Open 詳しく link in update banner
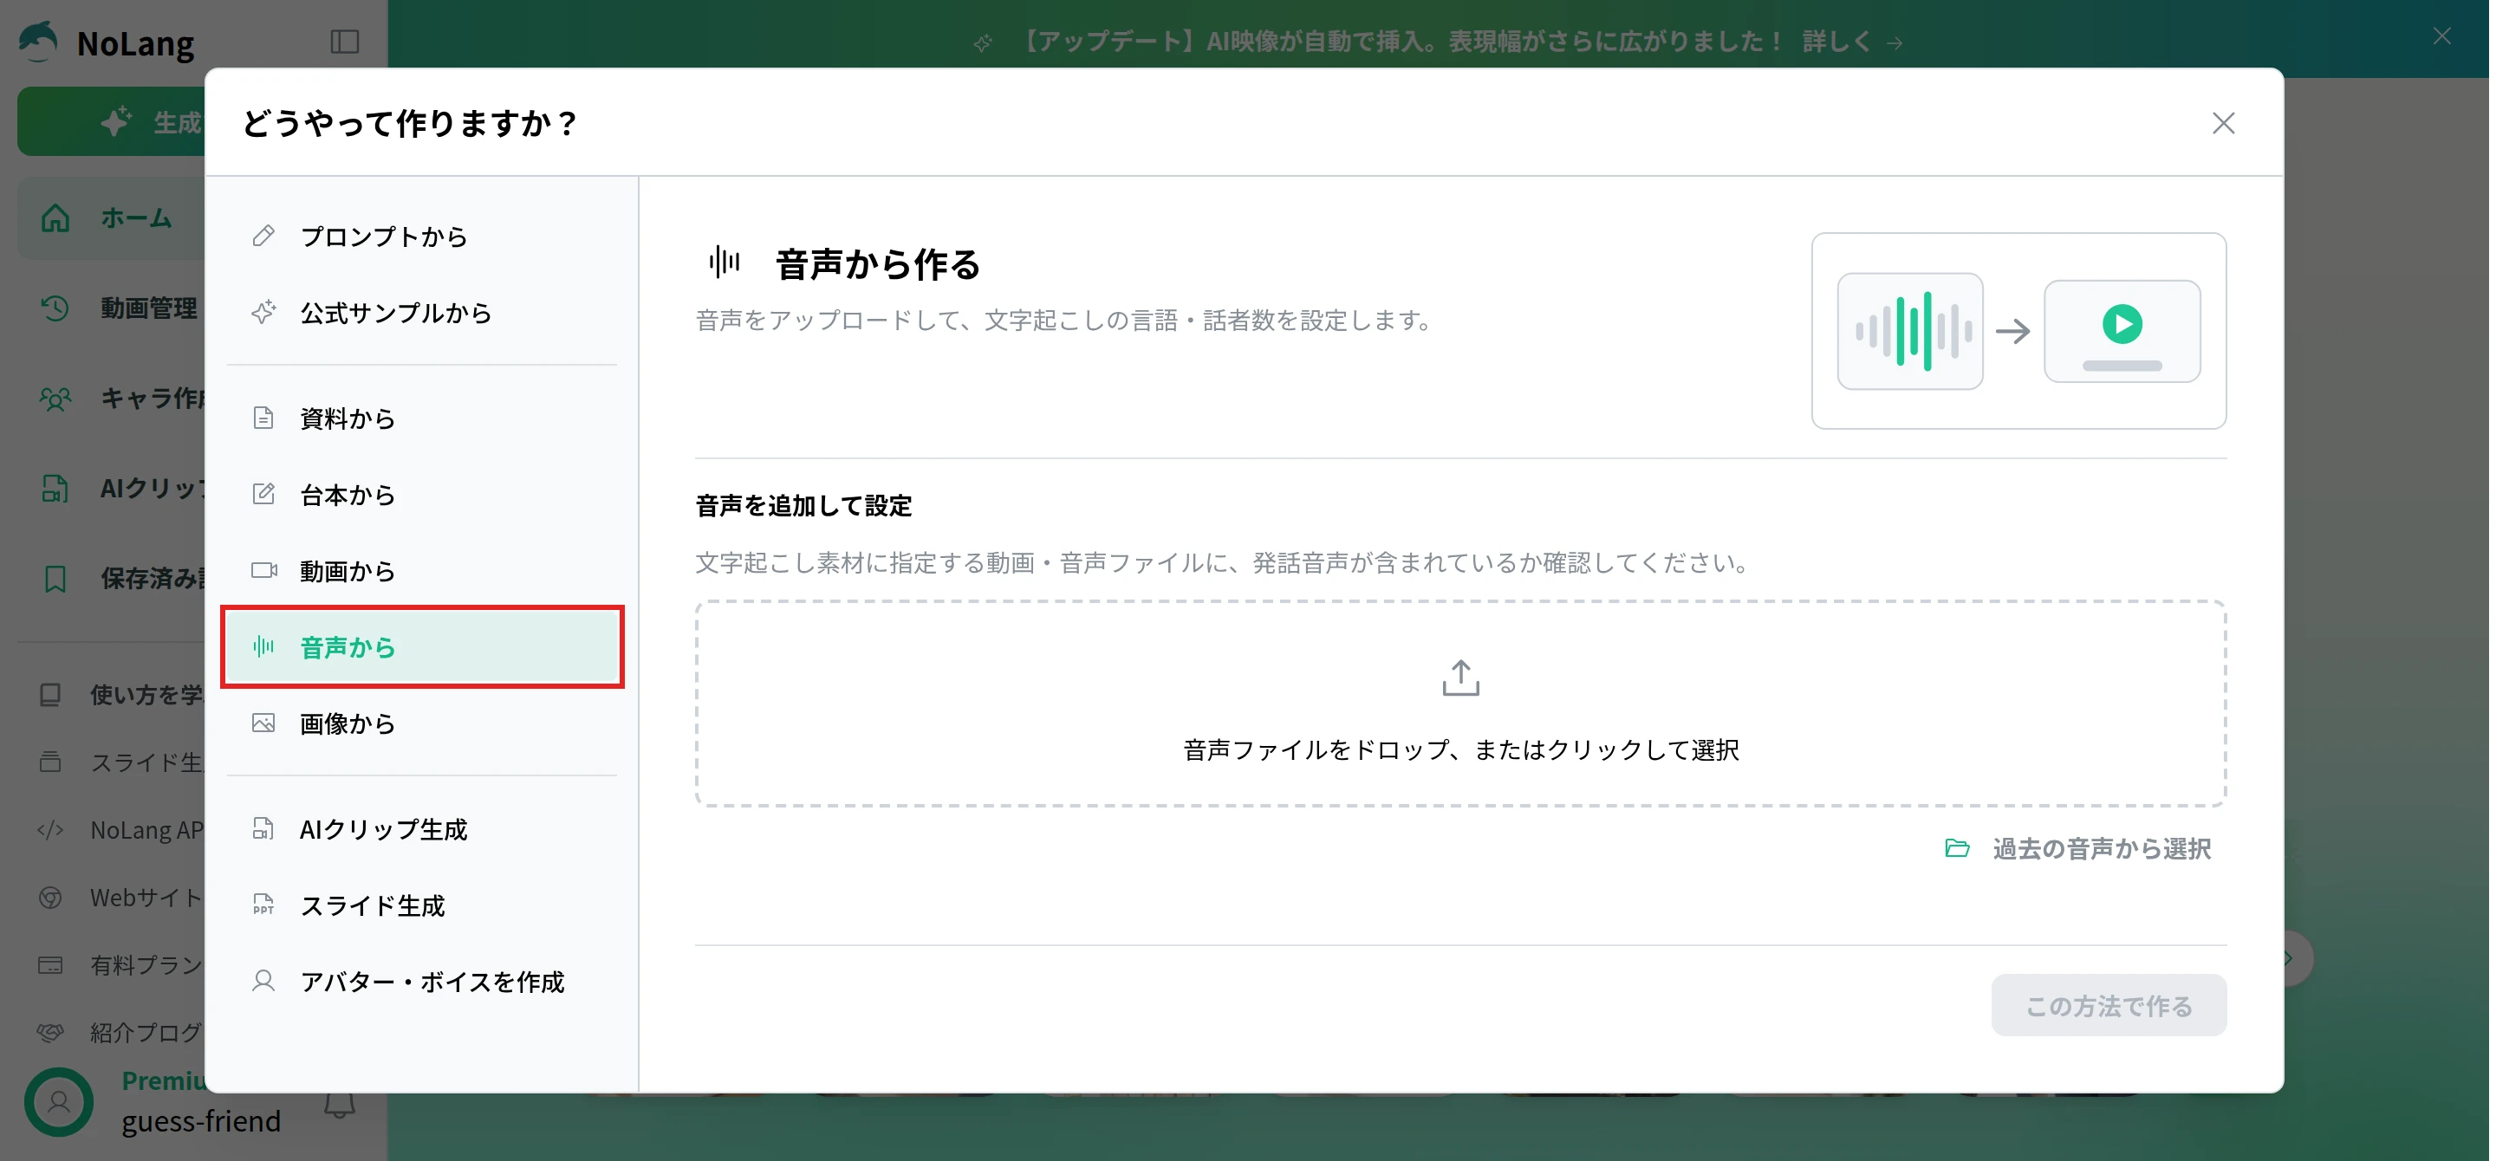 (x=1852, y=42)
